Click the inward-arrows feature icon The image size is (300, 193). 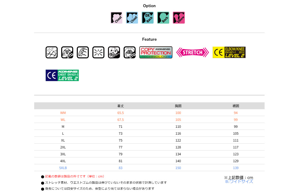point(98,52)
